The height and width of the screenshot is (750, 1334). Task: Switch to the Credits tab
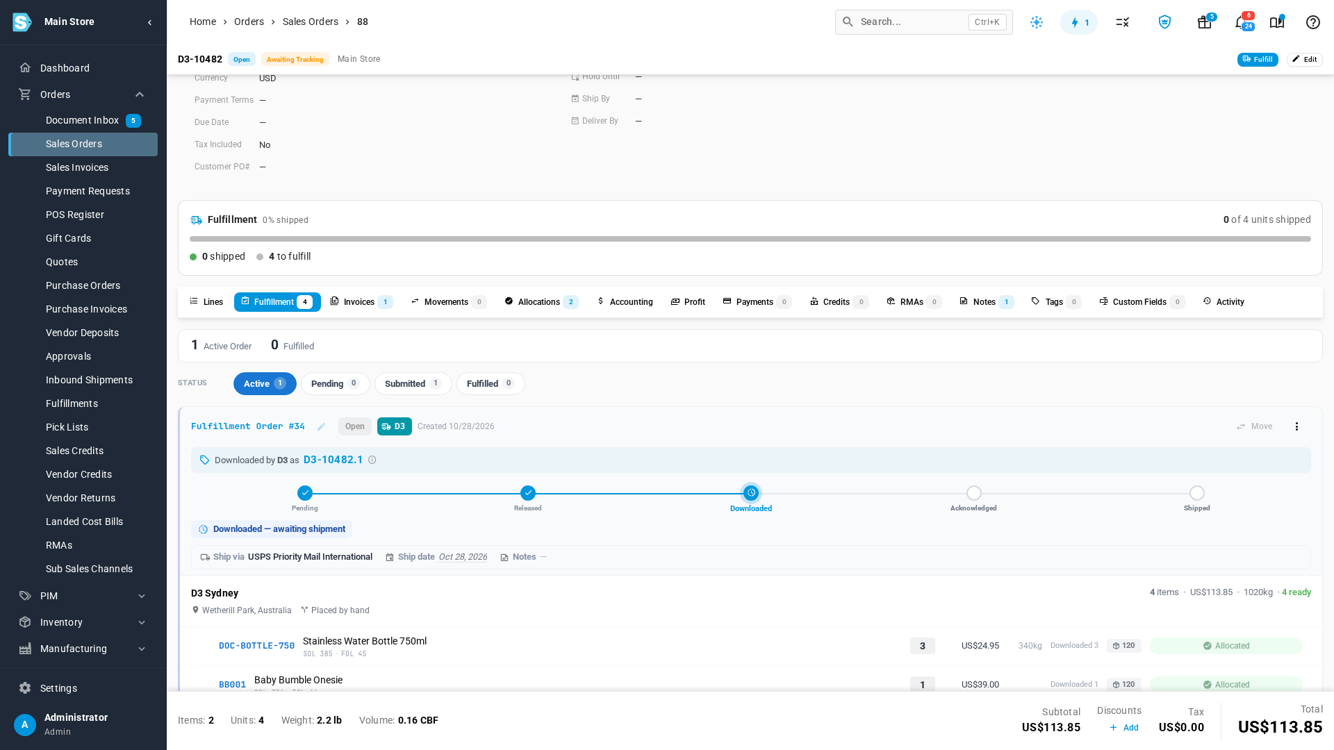pos(839,302)
